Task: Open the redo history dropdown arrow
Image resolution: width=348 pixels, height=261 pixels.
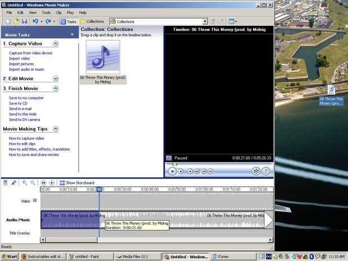Action: click(x=54, y=21)
